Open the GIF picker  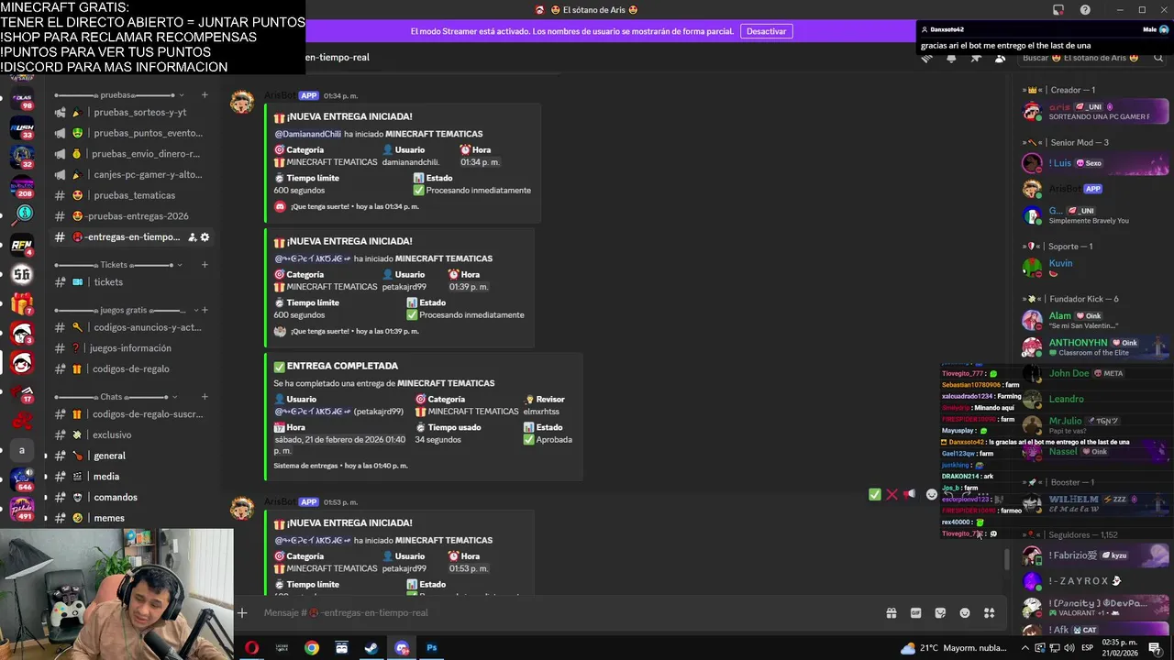(915, 612)
